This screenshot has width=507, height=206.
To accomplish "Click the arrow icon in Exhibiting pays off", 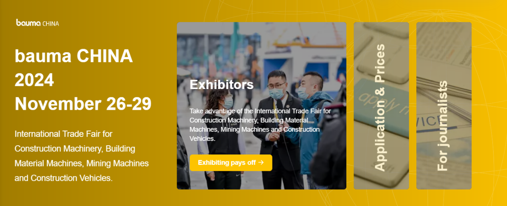I will (261, 162).
